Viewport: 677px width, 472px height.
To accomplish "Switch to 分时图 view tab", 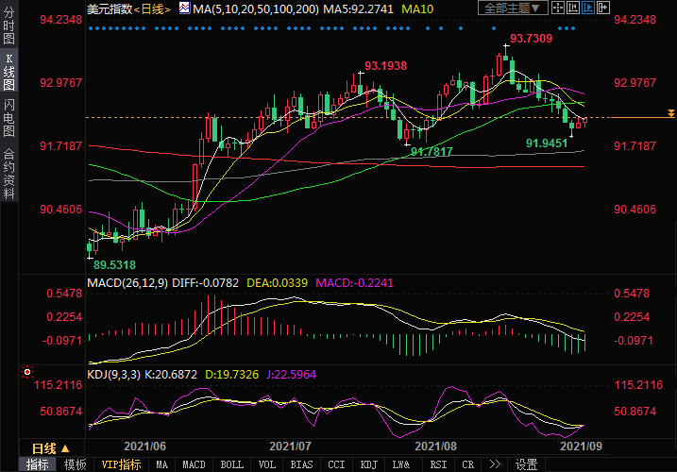I will pyautogui.click(x=9, y=27).
